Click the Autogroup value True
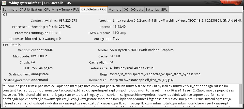 pos(116,39)
